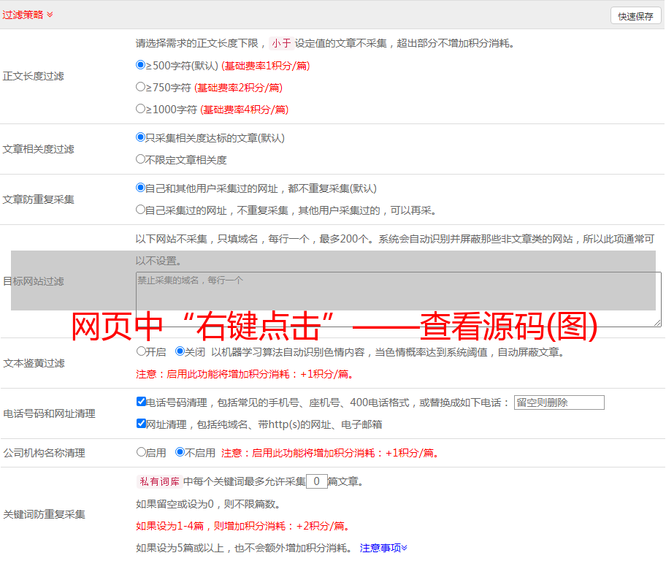
Task: Collapse the 过滤策略 section chevron
Action: tap(50, 15)
